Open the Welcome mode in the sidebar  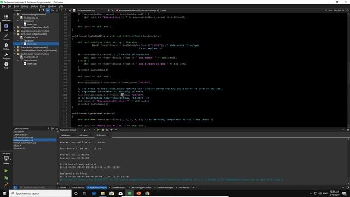click(x=6, y=18)
